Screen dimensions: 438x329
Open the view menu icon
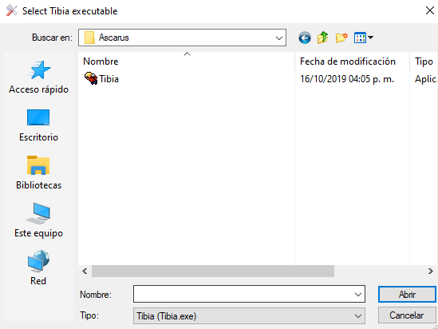[364, 38]
